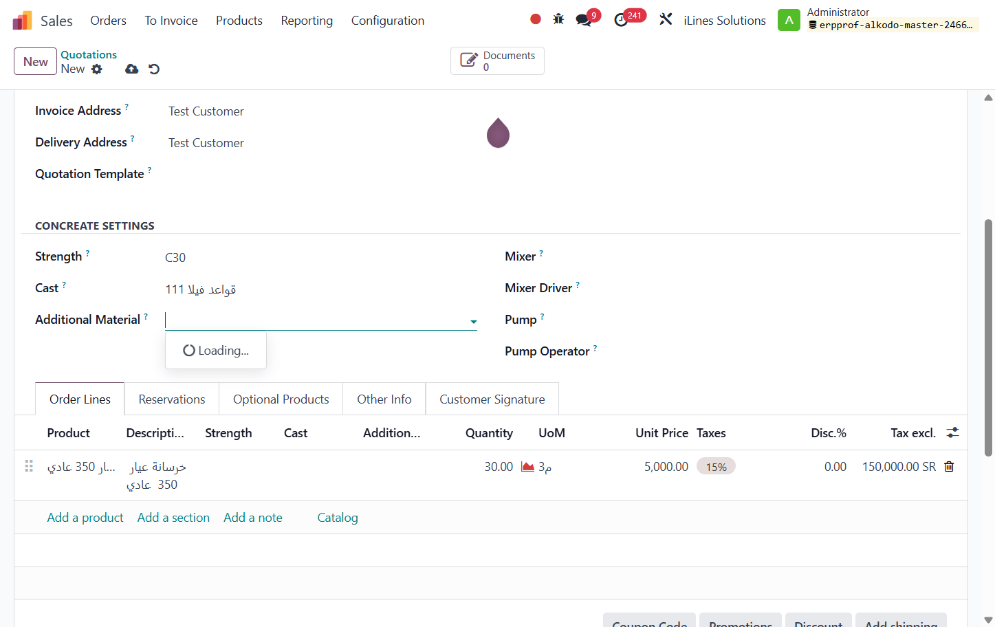Expand the Additional Material dropdown arrow
This screenshot has width=995, height=627.
(x=473, y=321)
